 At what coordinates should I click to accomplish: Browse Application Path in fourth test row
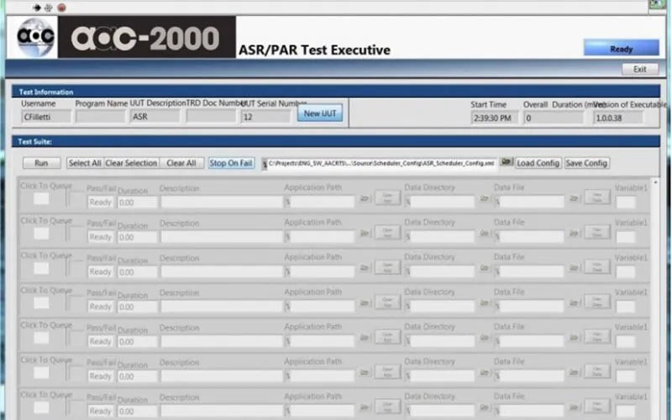pyautogui.click(x=365, y=302)
